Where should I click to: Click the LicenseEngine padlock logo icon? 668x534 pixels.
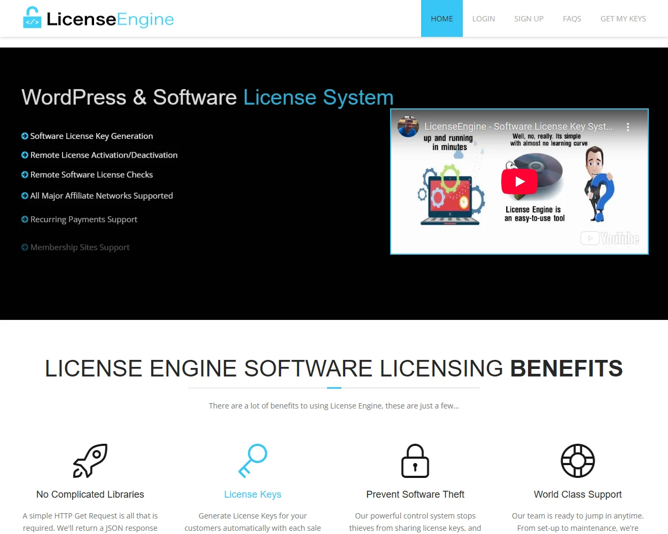pyautogui.click(x=32, y=18)
